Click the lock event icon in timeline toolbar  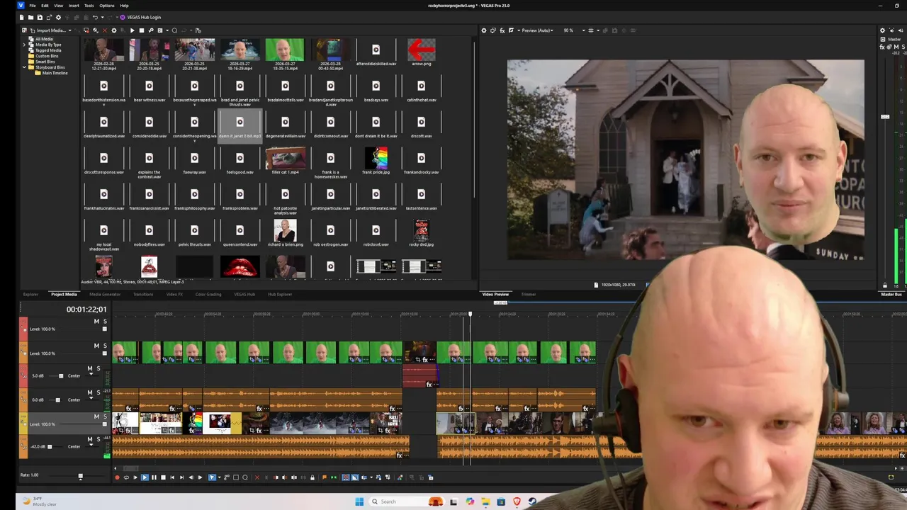point(312,477)
